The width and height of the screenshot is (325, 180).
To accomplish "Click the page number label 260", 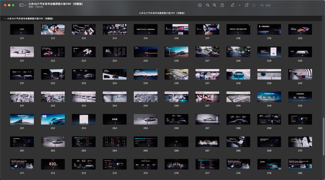I will click(300, 128).
